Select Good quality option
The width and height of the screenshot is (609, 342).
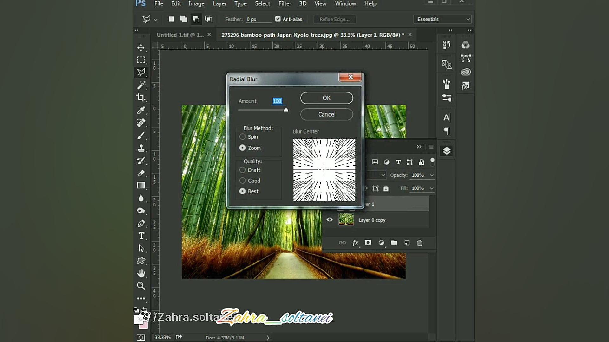(x=242, y=180)
